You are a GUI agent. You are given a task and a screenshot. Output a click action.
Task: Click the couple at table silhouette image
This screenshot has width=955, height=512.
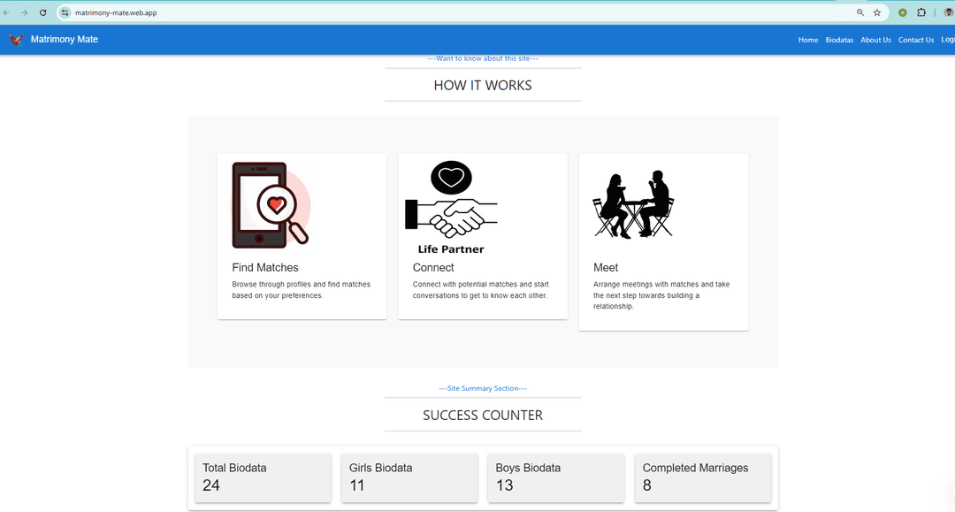point(634,204)
